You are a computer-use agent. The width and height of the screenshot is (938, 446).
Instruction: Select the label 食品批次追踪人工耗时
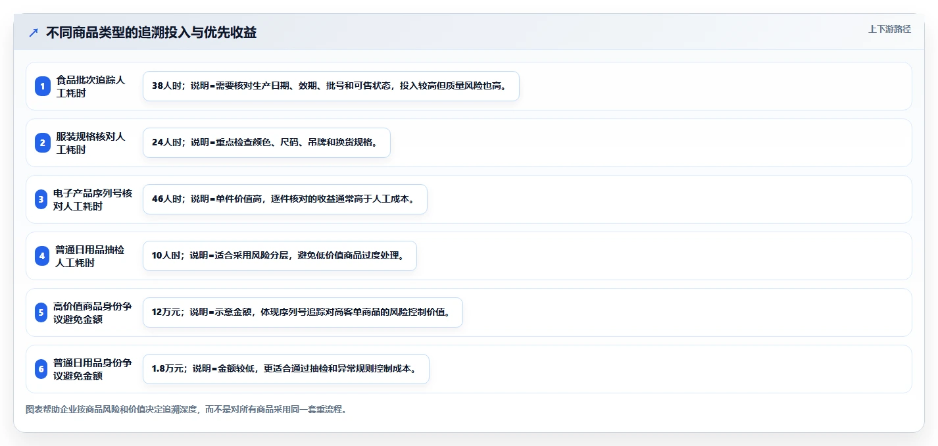pyautogui.click(x=90, y=86)
